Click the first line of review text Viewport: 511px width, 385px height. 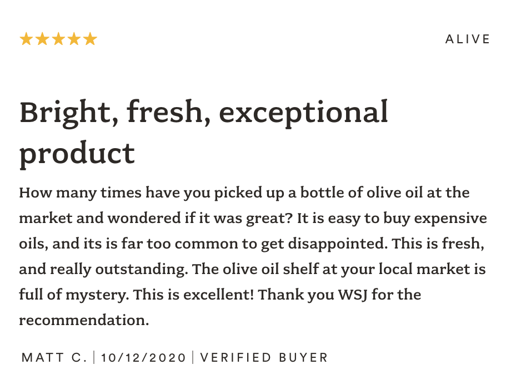(244, 193)
